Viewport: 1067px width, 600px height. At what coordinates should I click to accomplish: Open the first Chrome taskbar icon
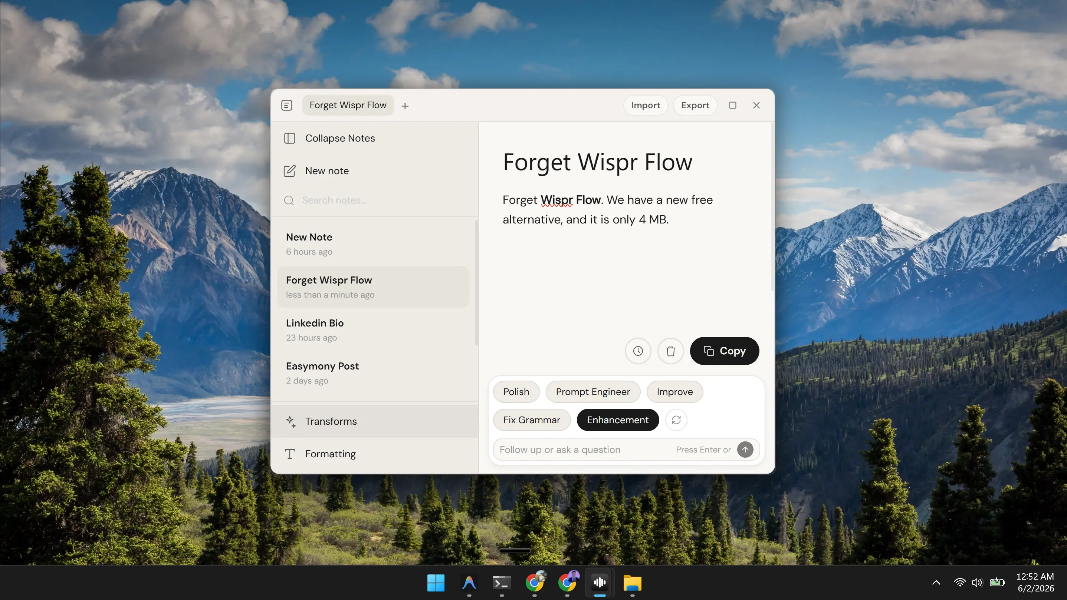pos(534,583)
